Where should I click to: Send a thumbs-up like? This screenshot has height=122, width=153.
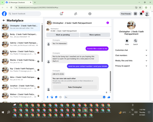(109, 97)
